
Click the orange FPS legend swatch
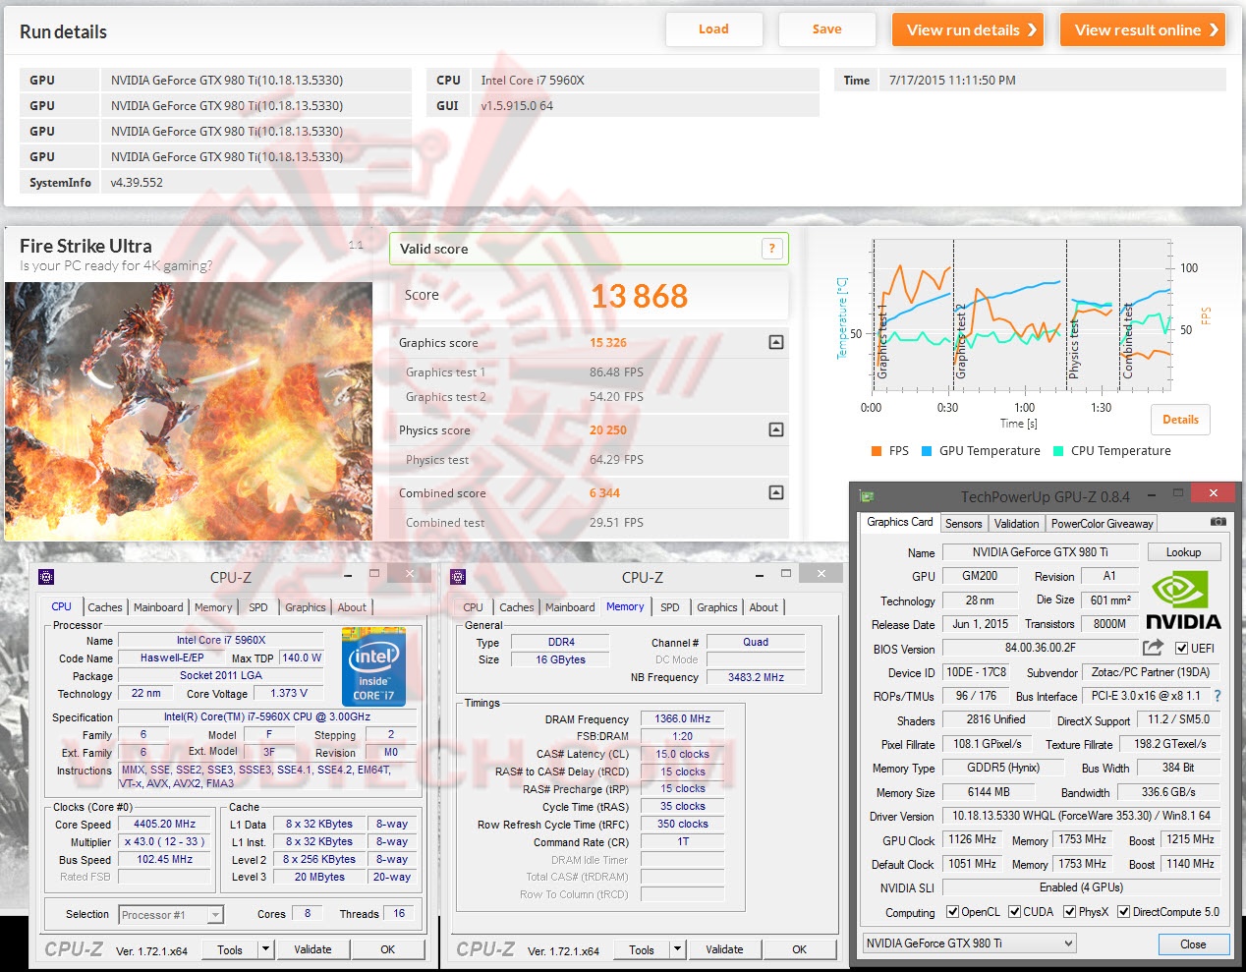876,451
